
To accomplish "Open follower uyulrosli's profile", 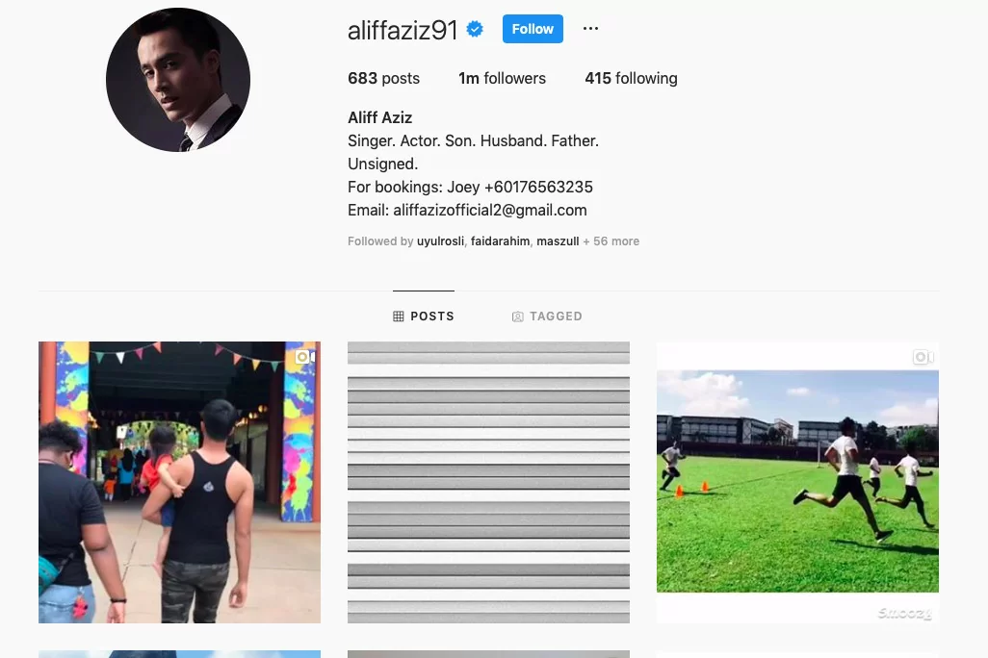I will point(440,241).
